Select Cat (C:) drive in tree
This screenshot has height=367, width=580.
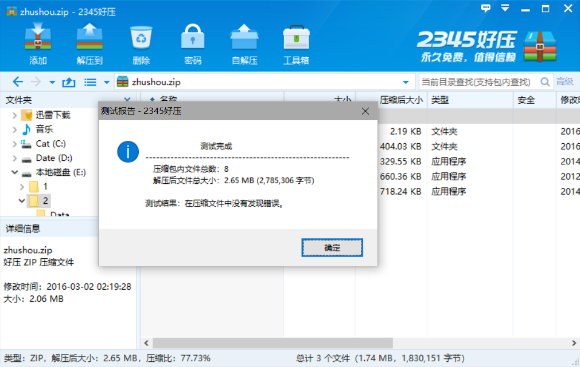tap(50, 144)
